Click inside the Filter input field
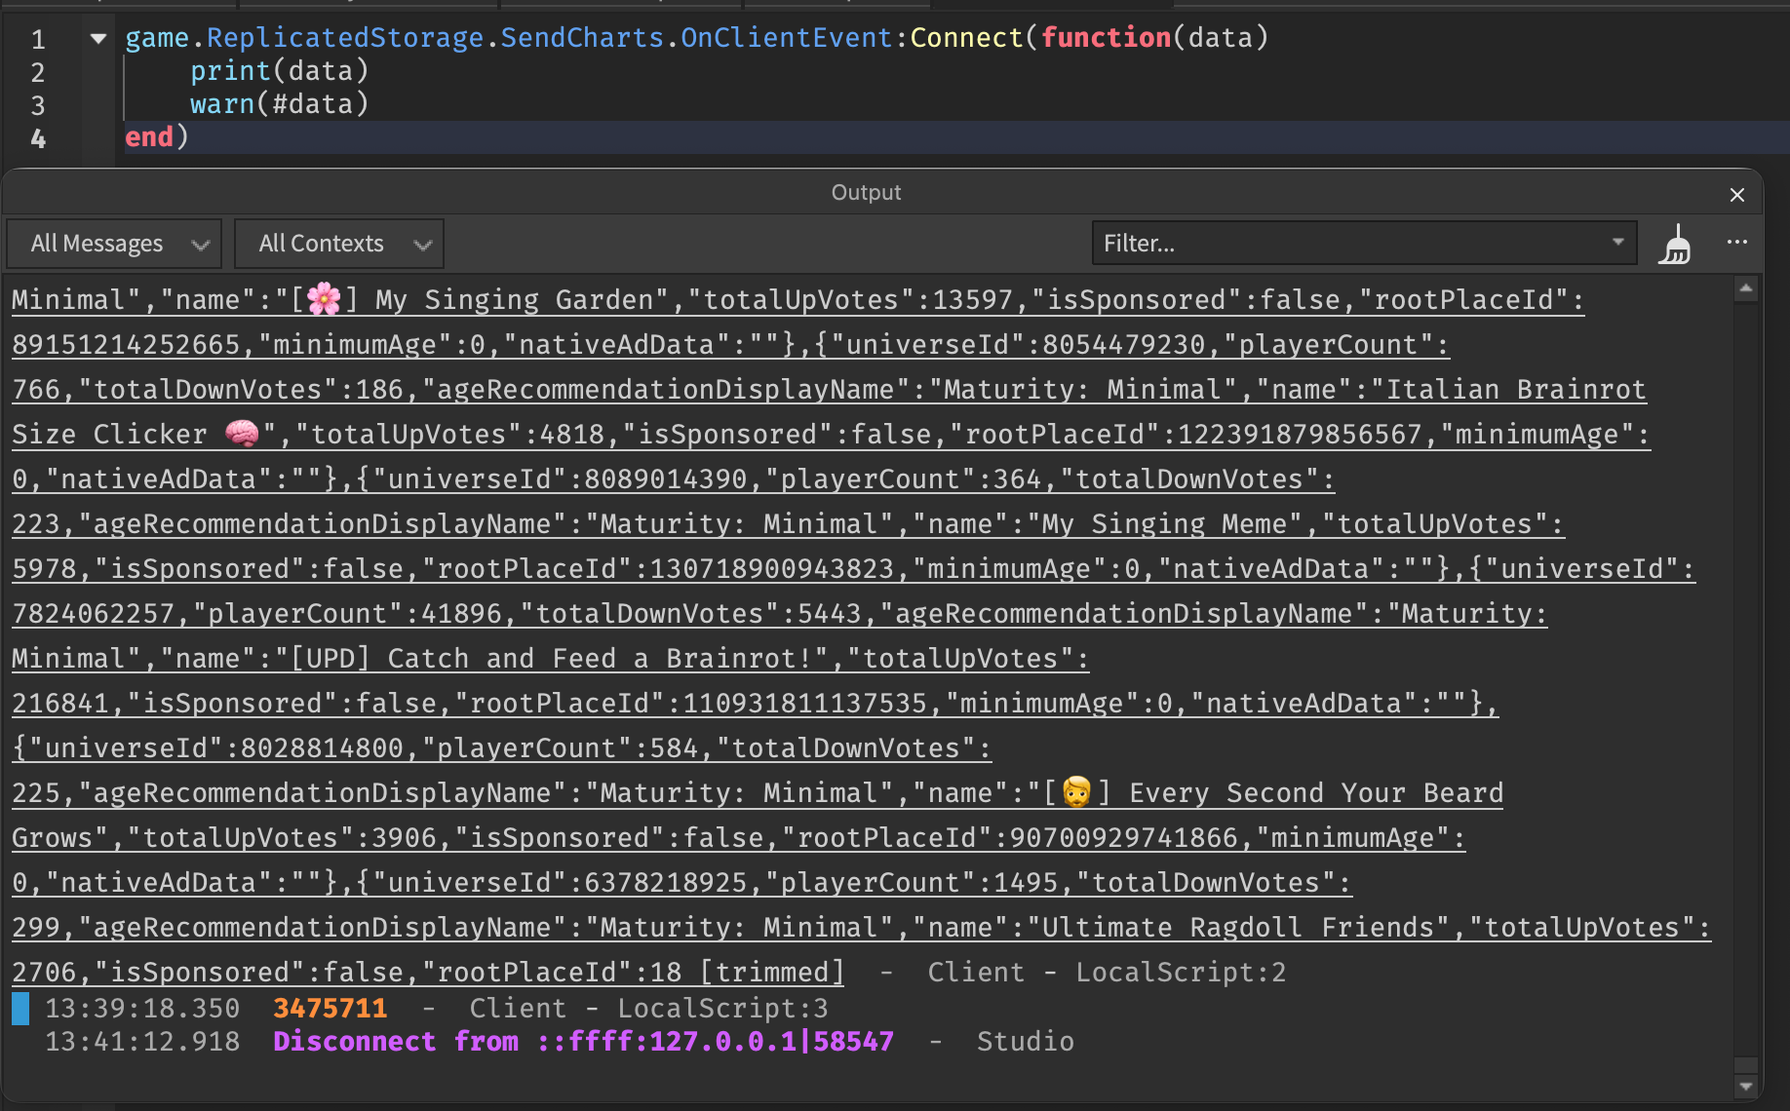This screenshot has width=1790, height=1111. coord(1267,244)
